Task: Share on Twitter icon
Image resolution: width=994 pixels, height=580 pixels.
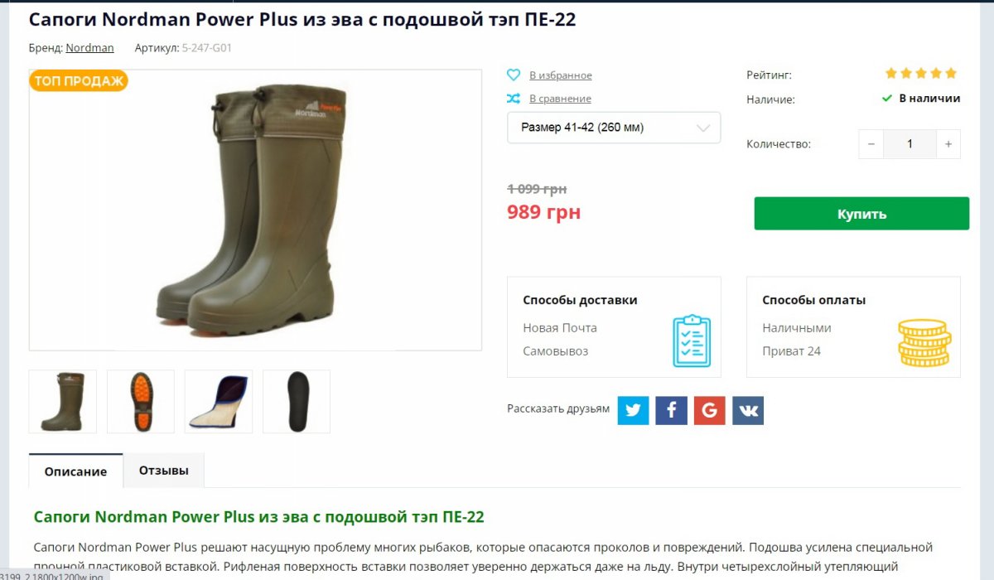Action: 633,410
